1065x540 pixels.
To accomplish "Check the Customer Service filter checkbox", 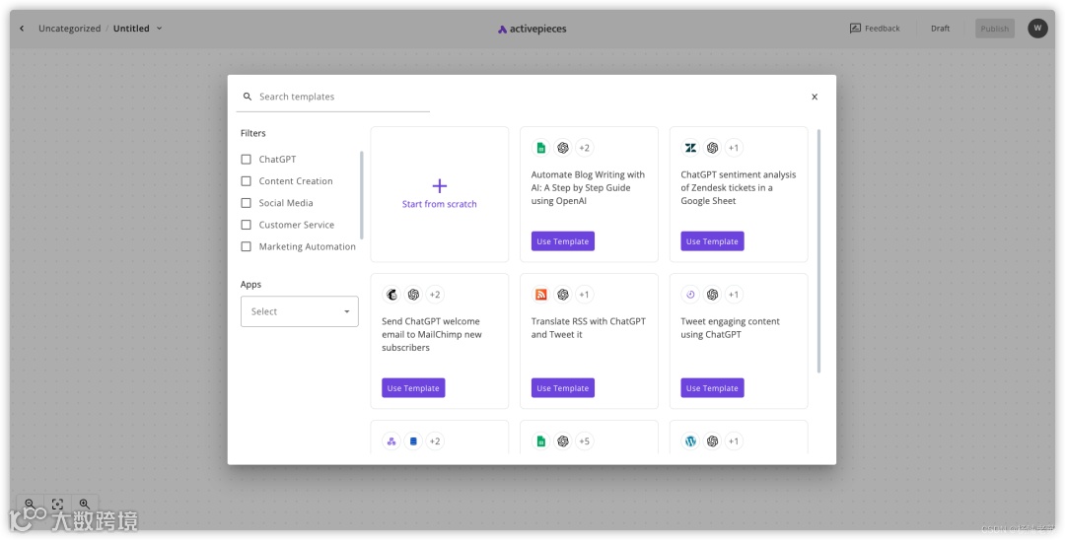I will click(246, 225).
